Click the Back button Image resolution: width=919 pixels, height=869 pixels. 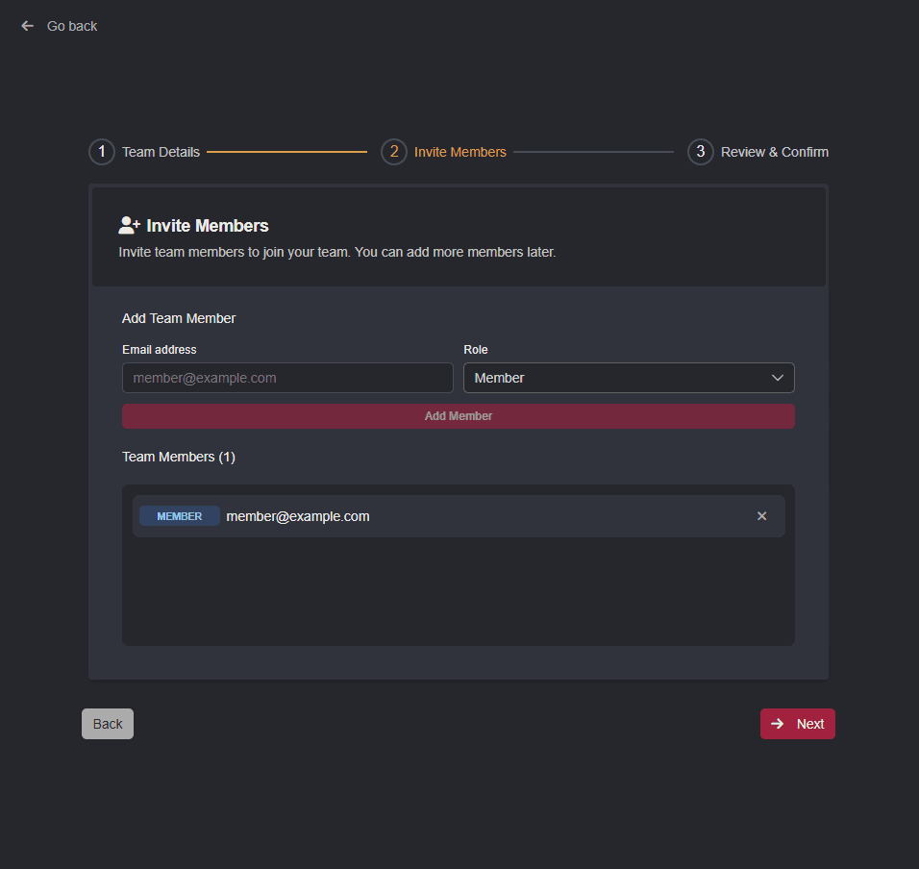pyautogui.click(x=108, y=724)
